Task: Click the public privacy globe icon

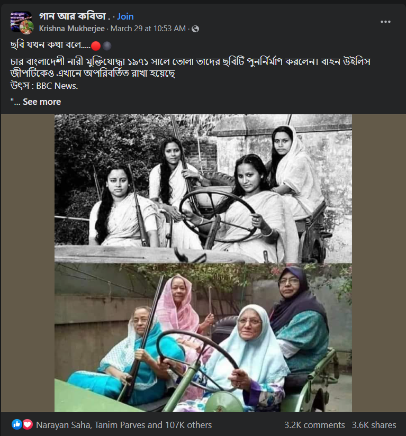Action: pyautogui.click(x=195, y=29)
